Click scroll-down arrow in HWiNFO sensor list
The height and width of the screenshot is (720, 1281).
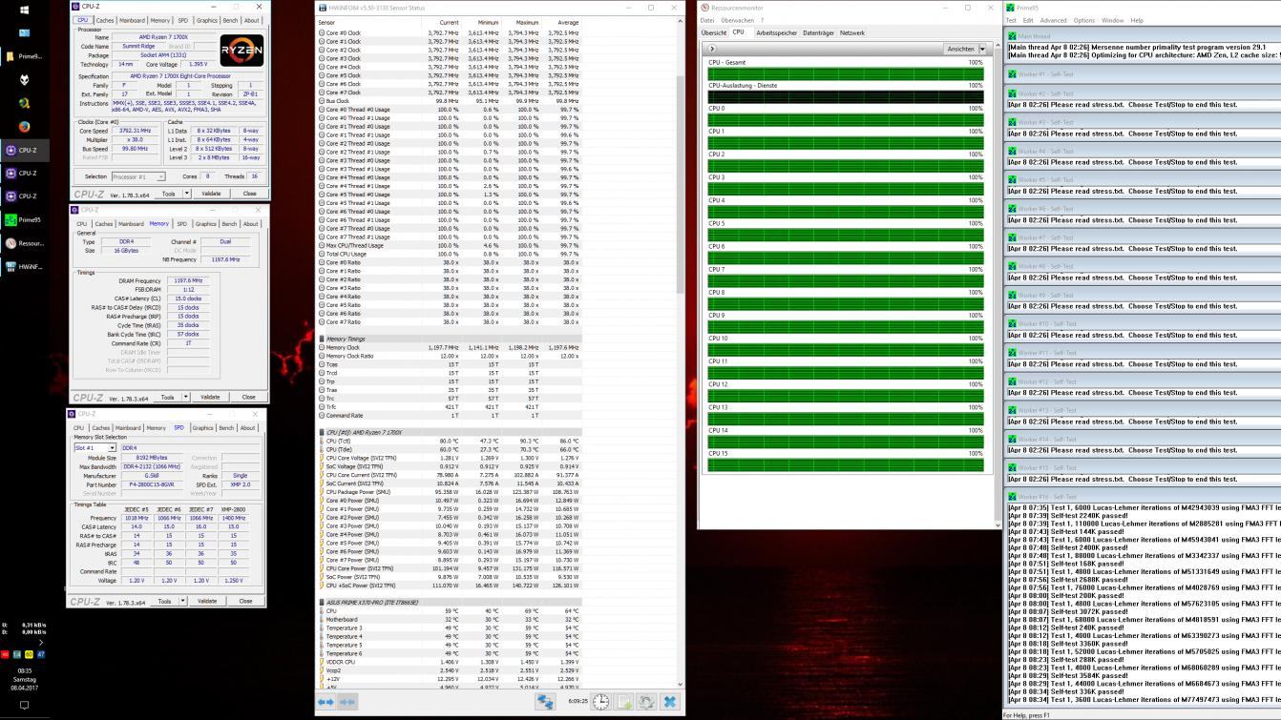(x=681, y=685)
